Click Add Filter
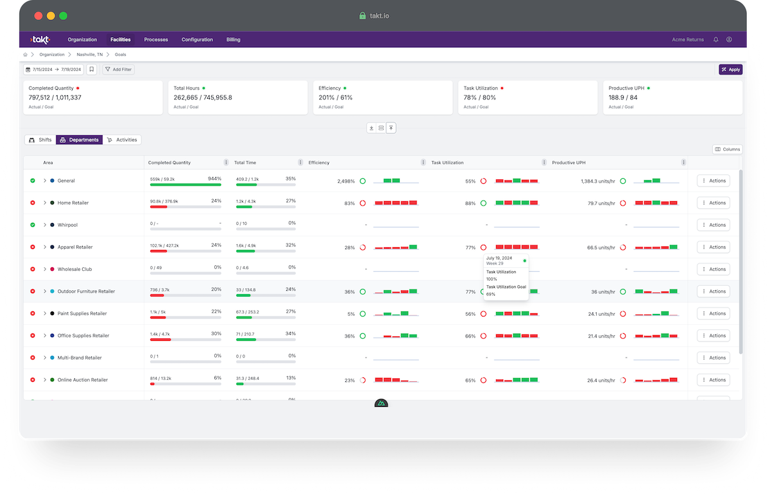Image resolution: width=770 pixels, height=494 pixels. [119, 69]
